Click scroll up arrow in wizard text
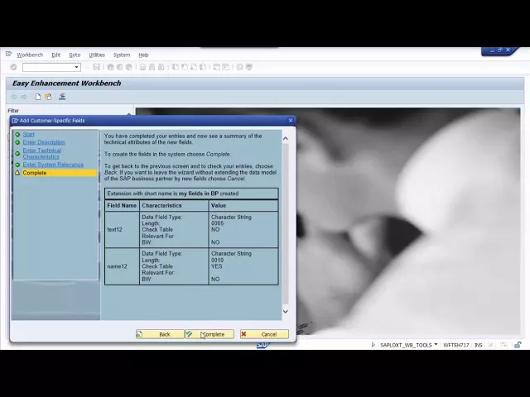 click(x=285, y=138)
